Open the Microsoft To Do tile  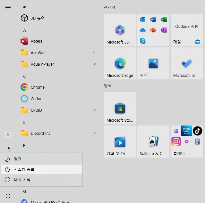click(x=187, y=63)
